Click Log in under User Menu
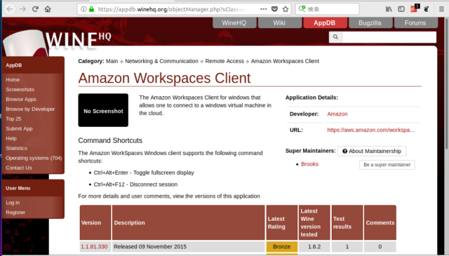The width and height of the screenshot is (449, 256). [13, 203]
